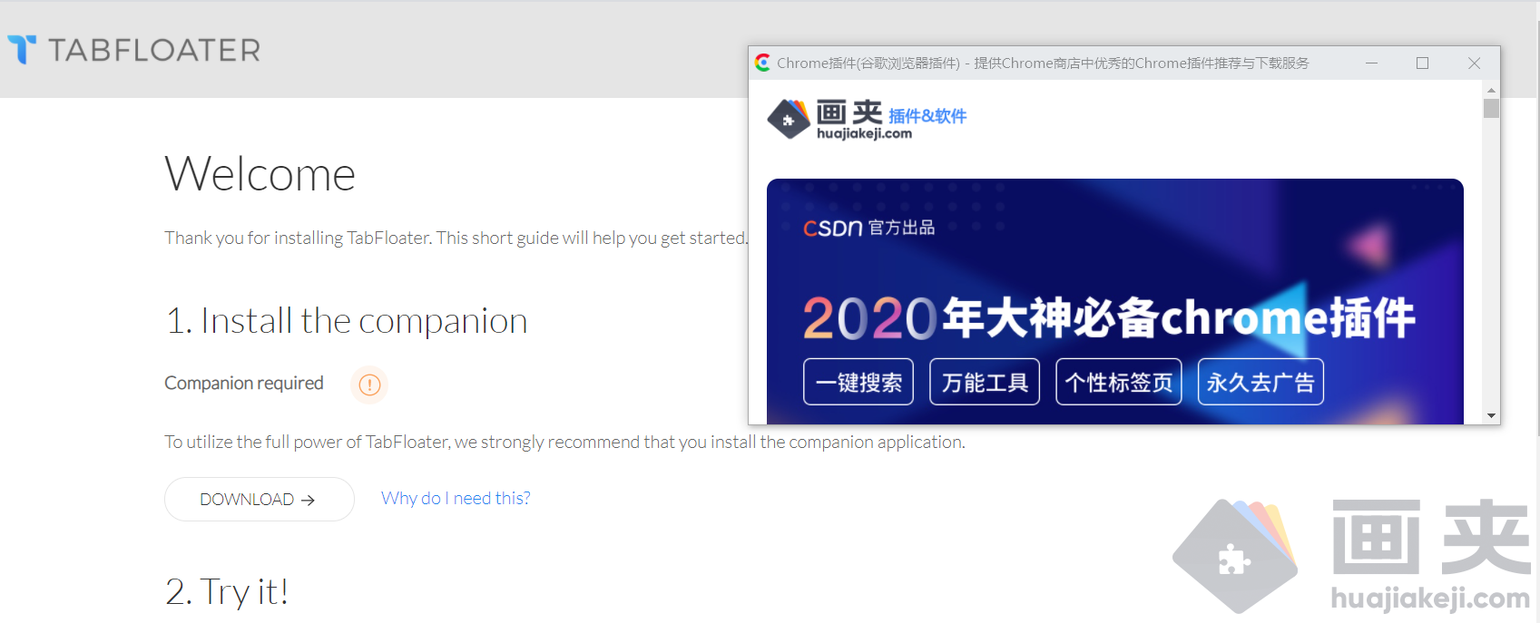Click the 'Welcome' heading
This screenshot has height=623, width=1540.
click(x=260, y=173)
